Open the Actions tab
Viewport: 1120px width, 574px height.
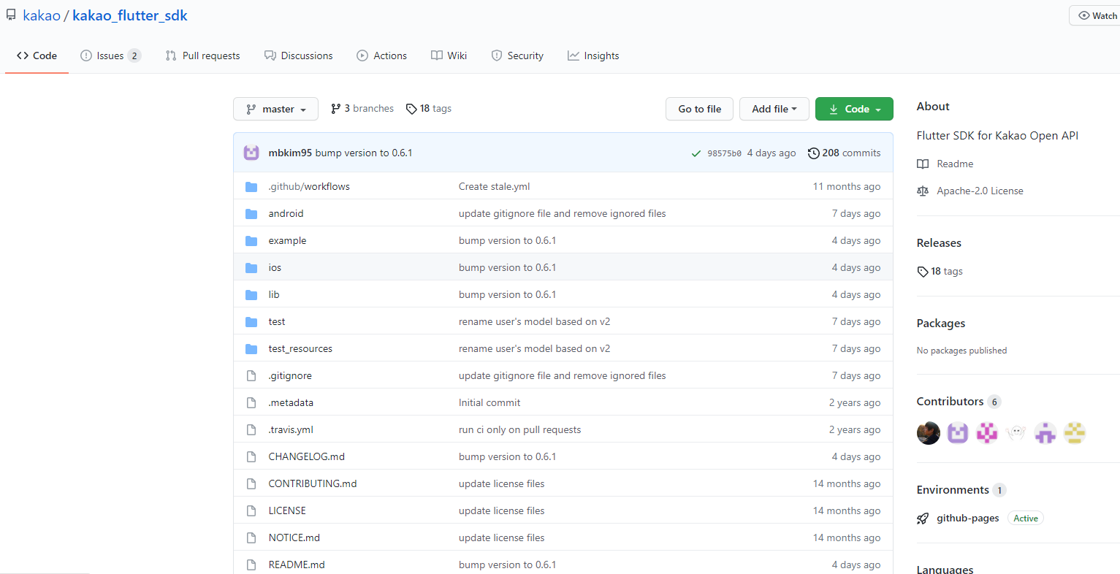(x=381, y=56)
